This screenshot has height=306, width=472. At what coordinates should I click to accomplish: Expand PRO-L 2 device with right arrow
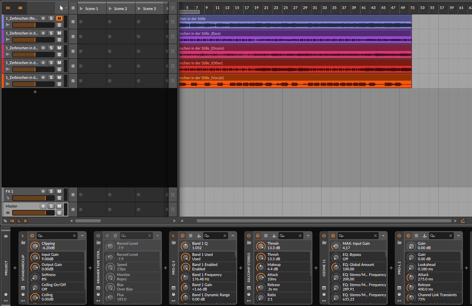coord(459,236)
